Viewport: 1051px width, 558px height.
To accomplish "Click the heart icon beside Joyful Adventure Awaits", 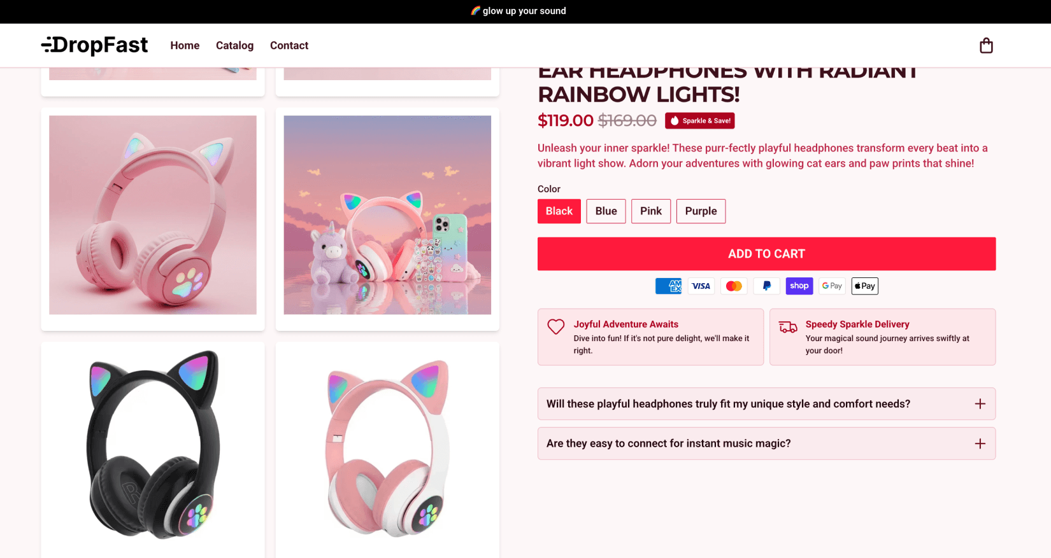I will coord(556,327).
